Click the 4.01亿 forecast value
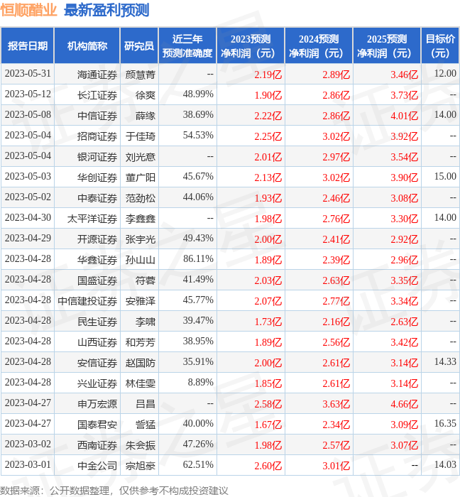 (x=404, y=116)
